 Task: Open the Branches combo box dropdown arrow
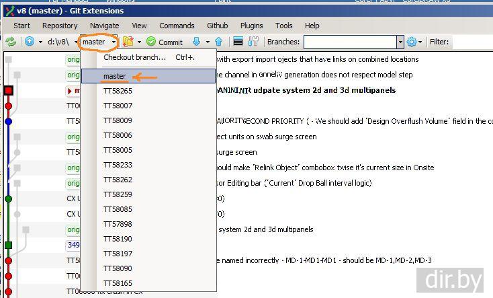(400, 42)
